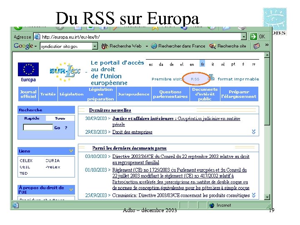Click the printer icon next to format imprimable
This screenshot has height=225, width=300.
click(211, 77)
